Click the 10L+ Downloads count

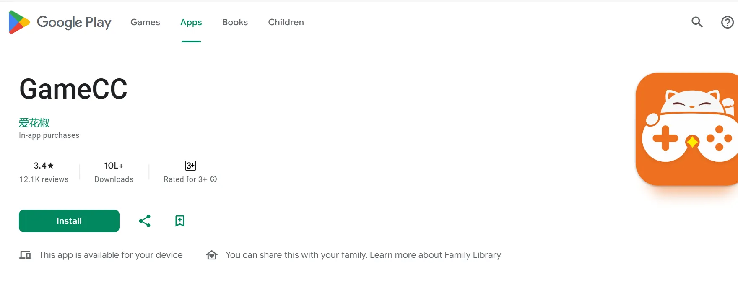(114, 166)
